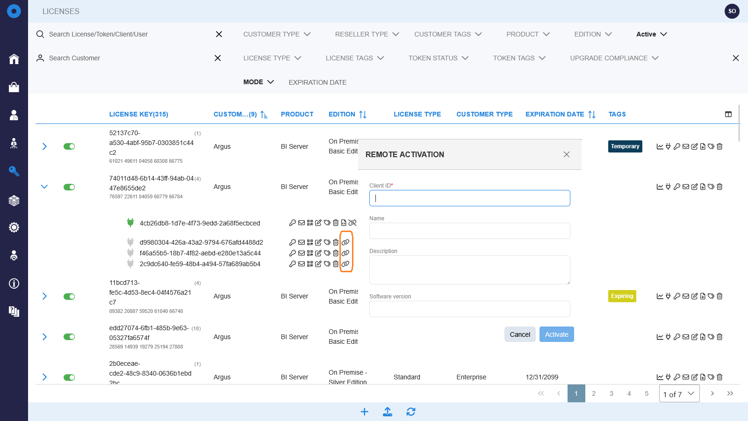748x421 pixels.
Task: Click the EXPIRATION DATE filter label
Action: [317, 82]
